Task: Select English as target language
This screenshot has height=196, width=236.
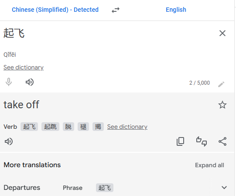Action: coord(176,10)
